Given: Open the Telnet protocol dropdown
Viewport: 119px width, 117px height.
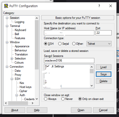Looking at the screenshot, I should point(99,44).
